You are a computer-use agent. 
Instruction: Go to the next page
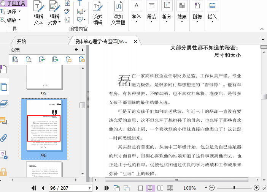97,188
